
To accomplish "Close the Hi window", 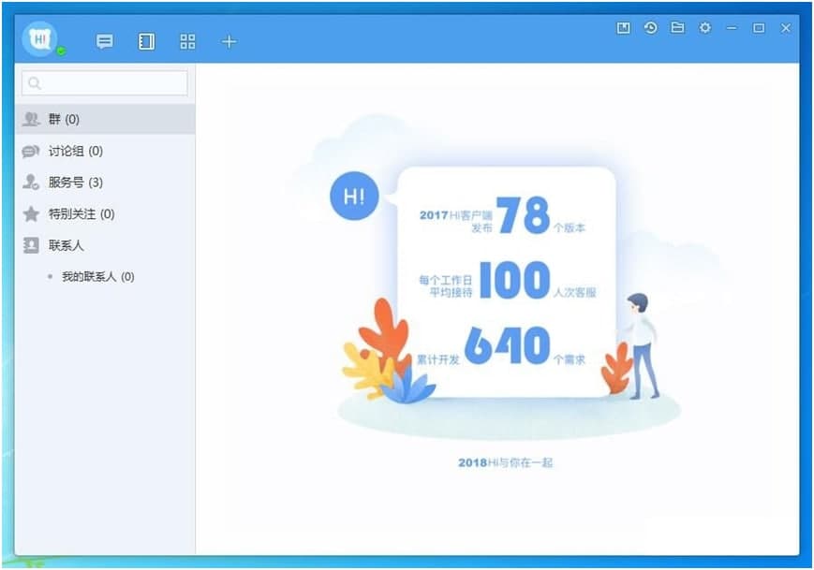I will click(x=786, y=28).
